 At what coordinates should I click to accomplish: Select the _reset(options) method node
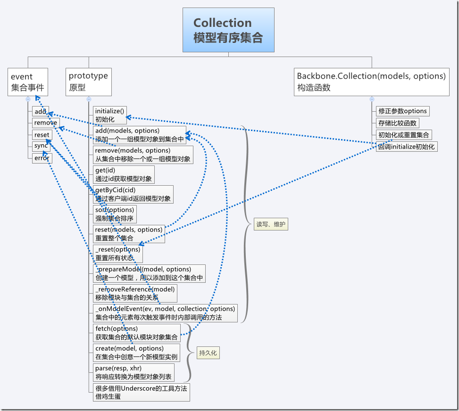(x=117, y=254)
